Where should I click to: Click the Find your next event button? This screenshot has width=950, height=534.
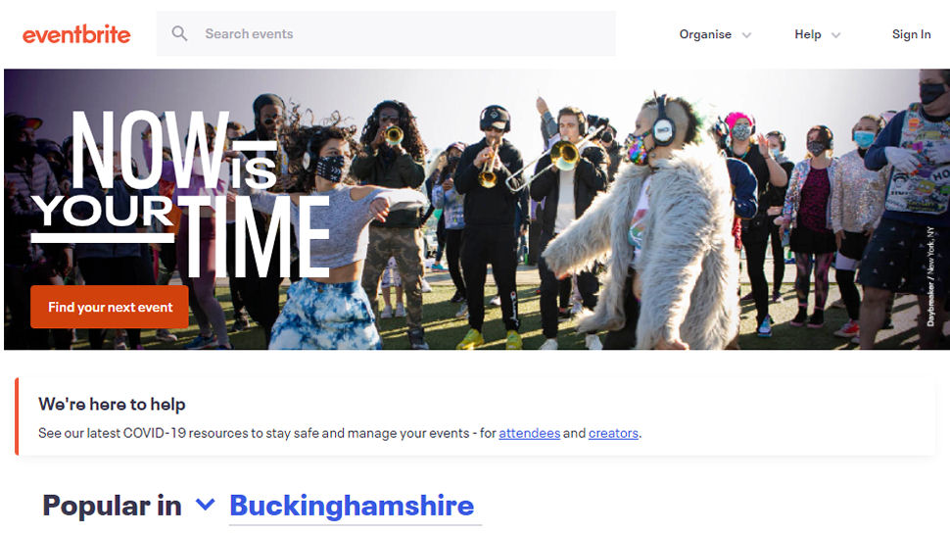tap(110, 307)
